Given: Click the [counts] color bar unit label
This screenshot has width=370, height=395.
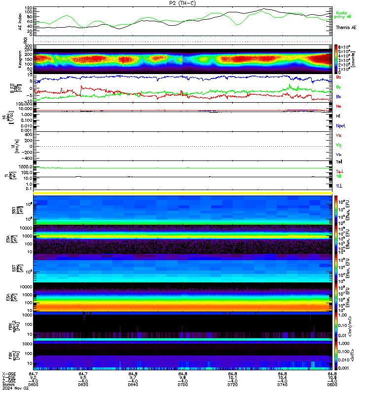Looking at the screenshot, I should 353,59.
